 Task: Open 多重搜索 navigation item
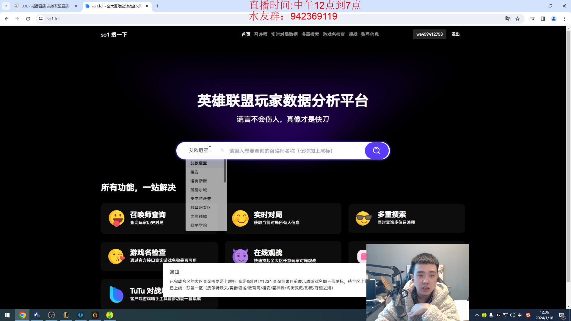click(x=310, y=34)
